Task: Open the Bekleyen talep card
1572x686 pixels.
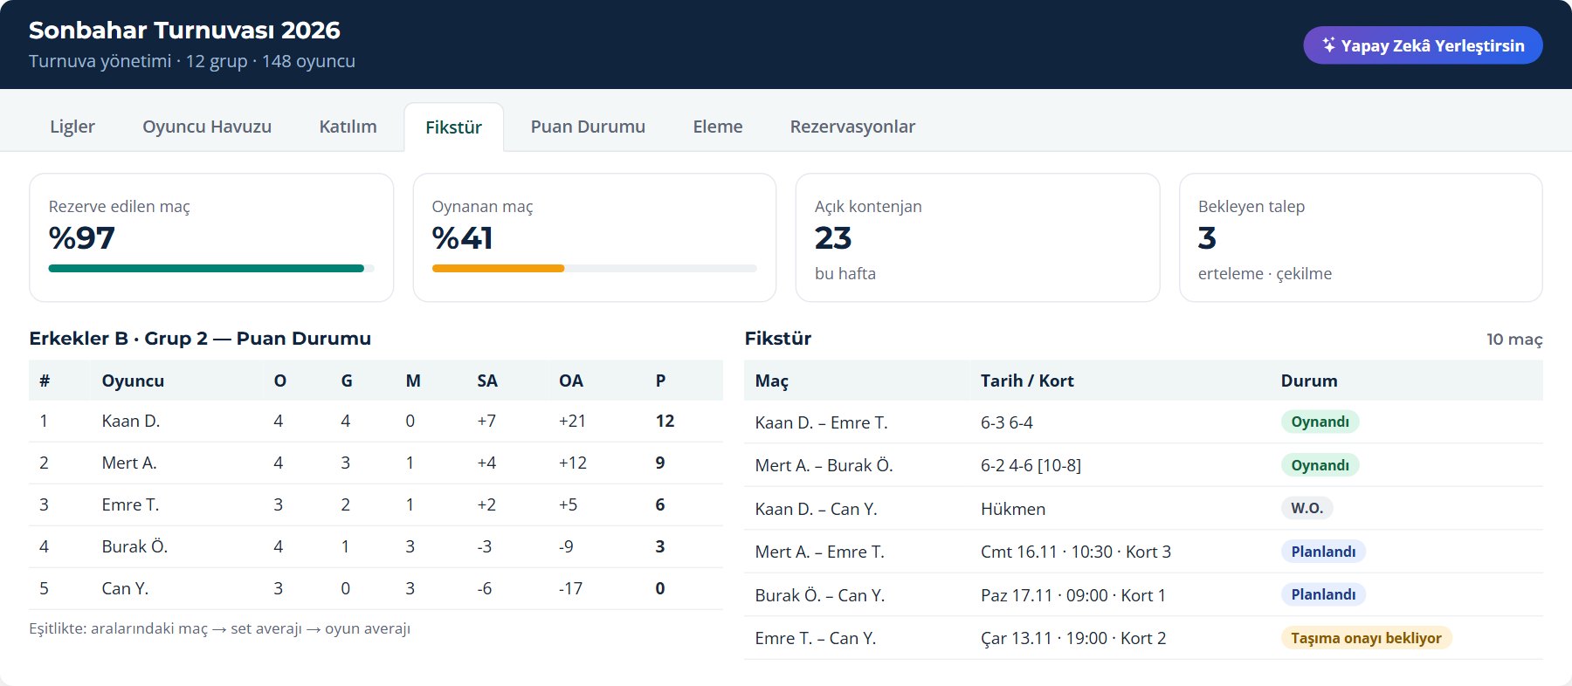Action: tap(1361, 237)
